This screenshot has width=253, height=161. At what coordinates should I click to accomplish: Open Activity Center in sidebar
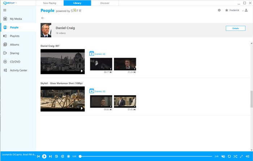(x=18, y=70)
